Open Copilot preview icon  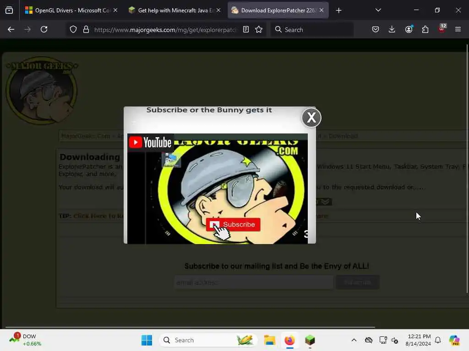coord(454,340)
